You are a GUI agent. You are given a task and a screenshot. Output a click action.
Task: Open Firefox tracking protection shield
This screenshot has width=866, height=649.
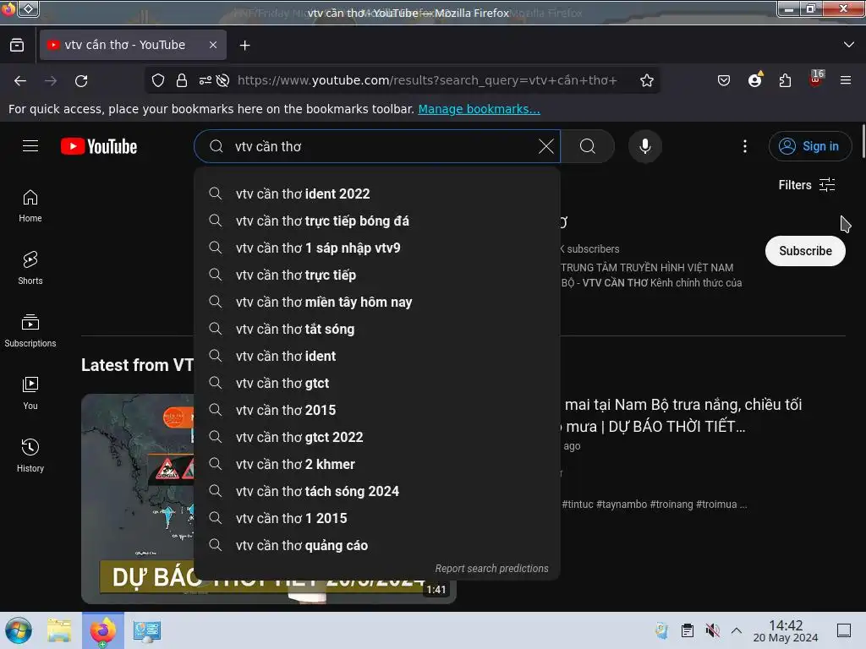tap(158, 80)
